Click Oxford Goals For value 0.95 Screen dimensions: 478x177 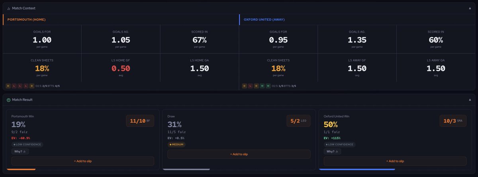278,40
